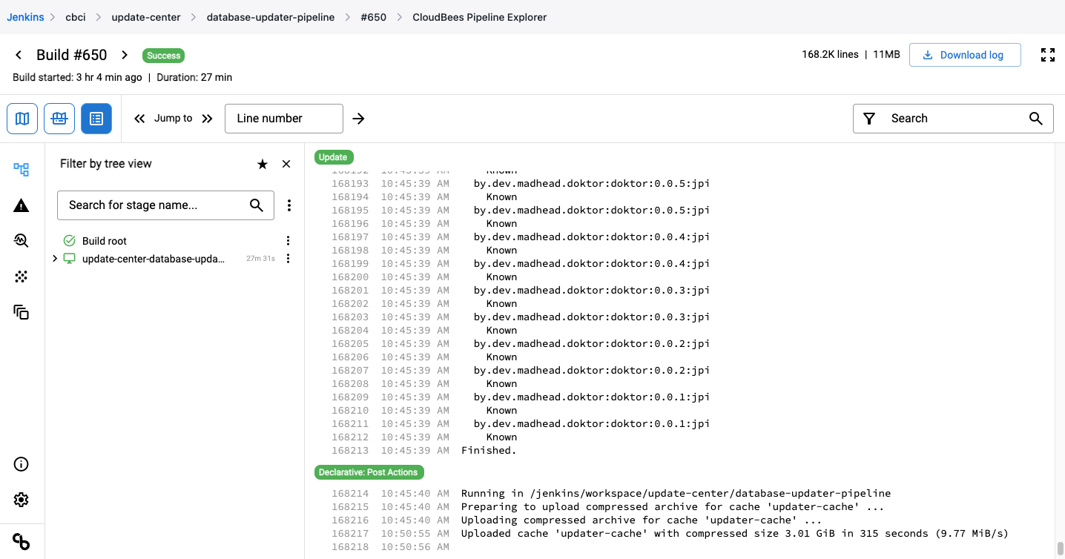Jump to next with the double-right chevron
1065x559 pixels.
click(x=207, y=118)
